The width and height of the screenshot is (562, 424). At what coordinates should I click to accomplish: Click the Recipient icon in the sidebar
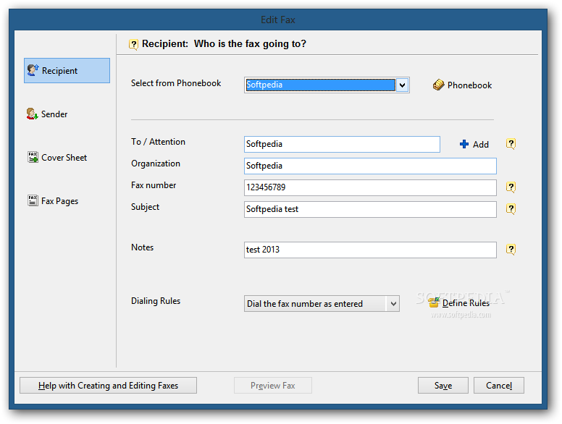click(33, 70)
